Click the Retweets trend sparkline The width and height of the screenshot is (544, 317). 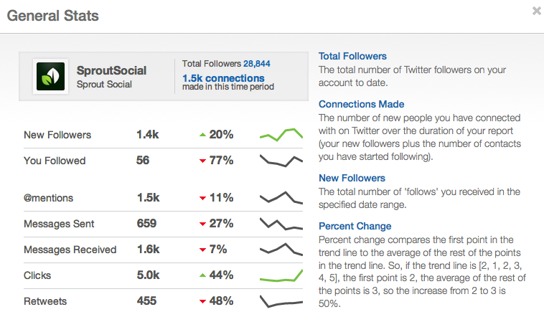281,301
